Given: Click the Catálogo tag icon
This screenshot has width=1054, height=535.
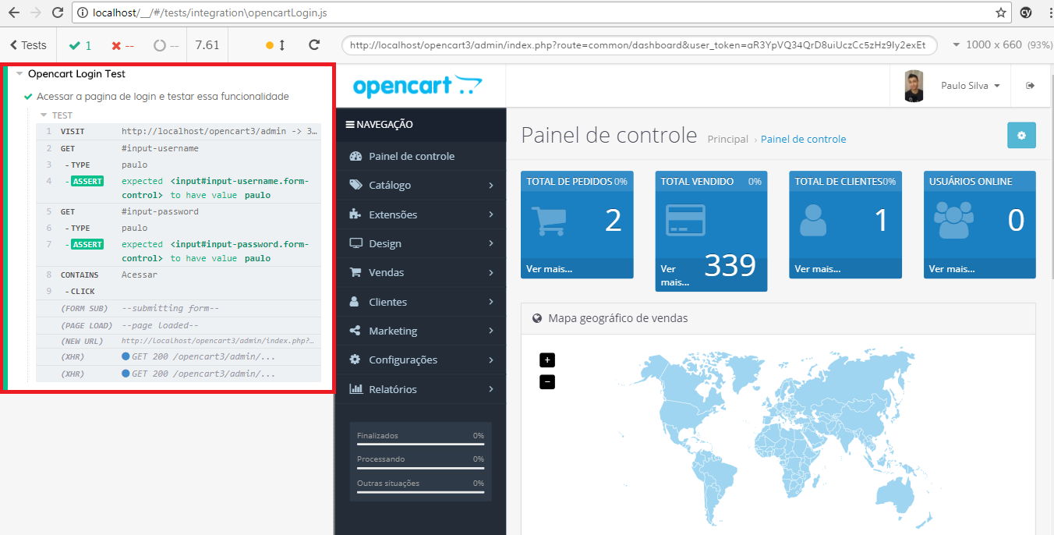Looking at the screenshot, I should click(x=355, y=186).
